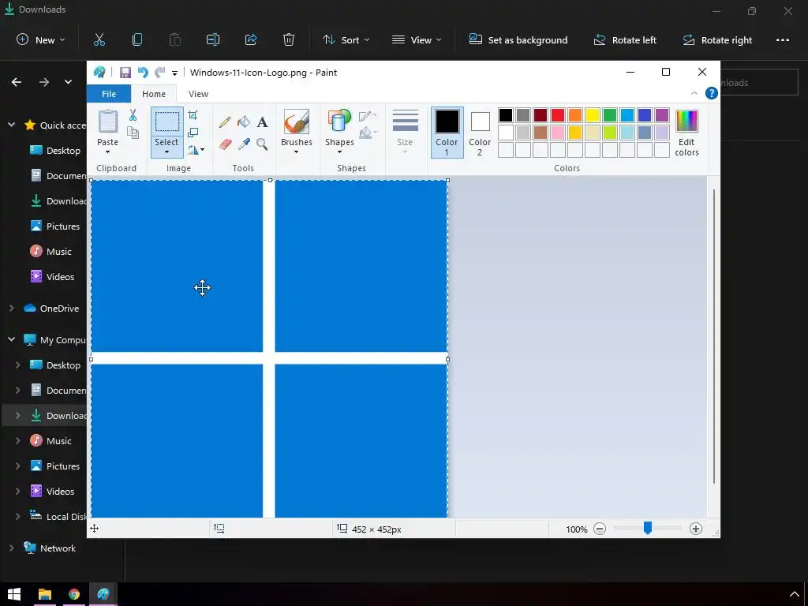Open the New dropdown in Explorer
The image size is (808, 606).
(41, 39)
